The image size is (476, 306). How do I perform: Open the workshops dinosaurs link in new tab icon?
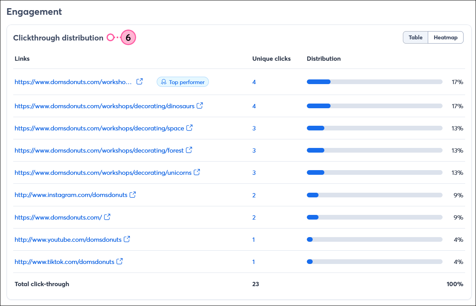pos(200,106)
